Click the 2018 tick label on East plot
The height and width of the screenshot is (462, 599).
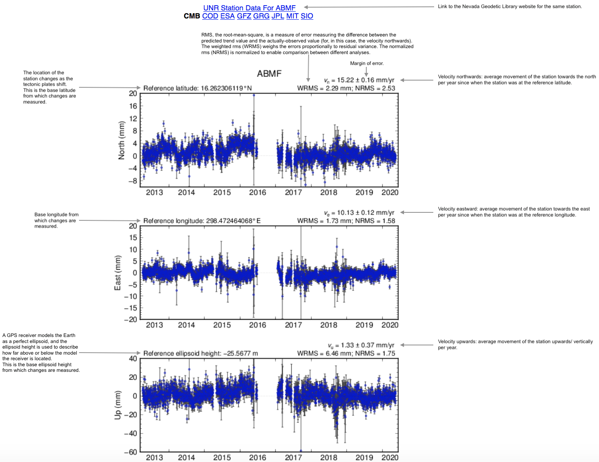coord(329,325)
